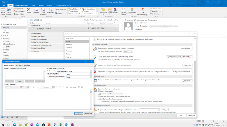Expand the Datum: Letzte Woche group
Image resolution: width=227 pixels, height=127 pixels.
point(30,36)
